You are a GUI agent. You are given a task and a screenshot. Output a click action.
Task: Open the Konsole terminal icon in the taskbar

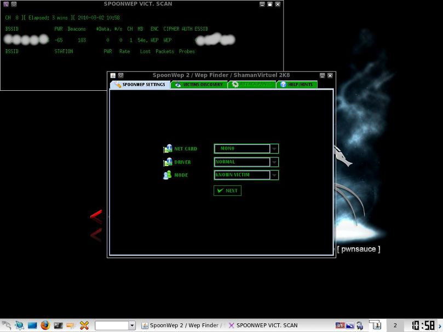pos(58,325)
